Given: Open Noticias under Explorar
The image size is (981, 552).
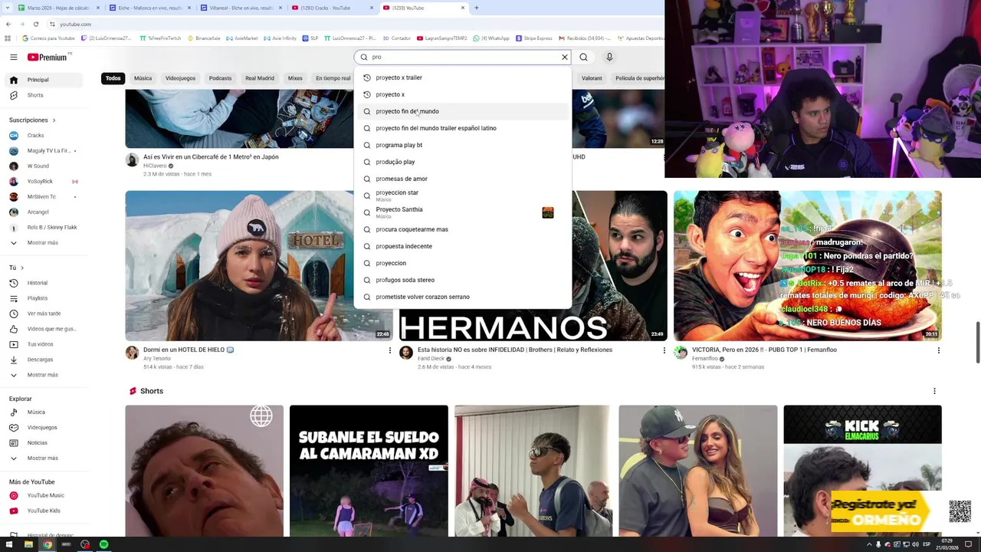Looking at the screenshot, I should tap(42, 443).
